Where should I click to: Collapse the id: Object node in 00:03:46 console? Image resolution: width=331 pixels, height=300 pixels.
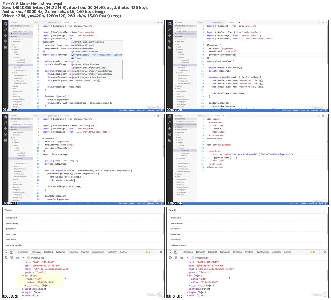(23, 276)
